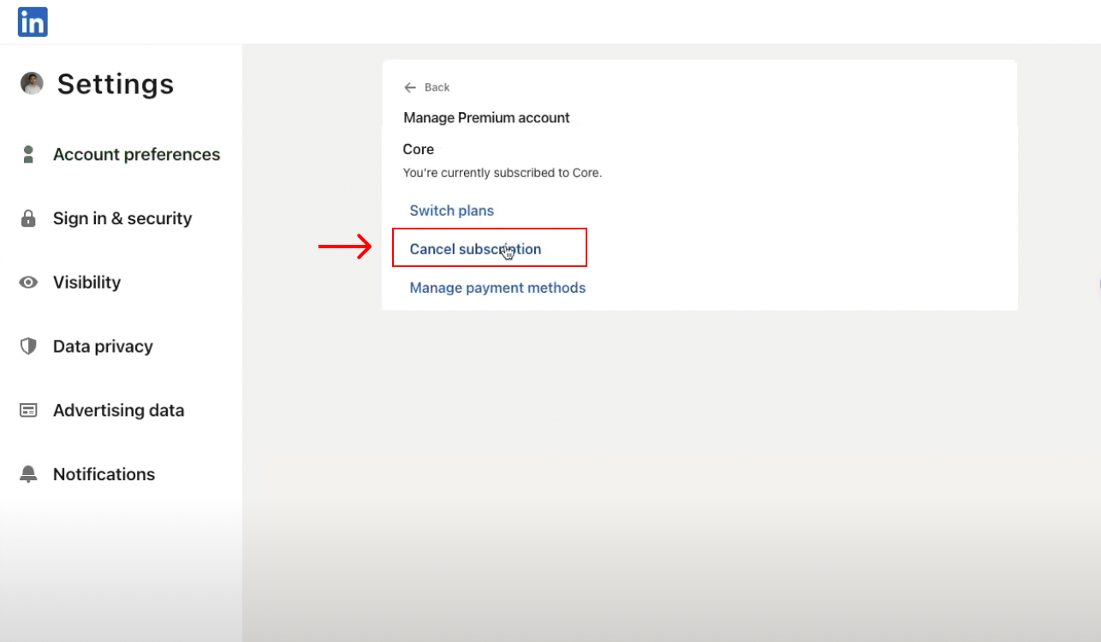Open Advertising data settings

coord(119,411)
